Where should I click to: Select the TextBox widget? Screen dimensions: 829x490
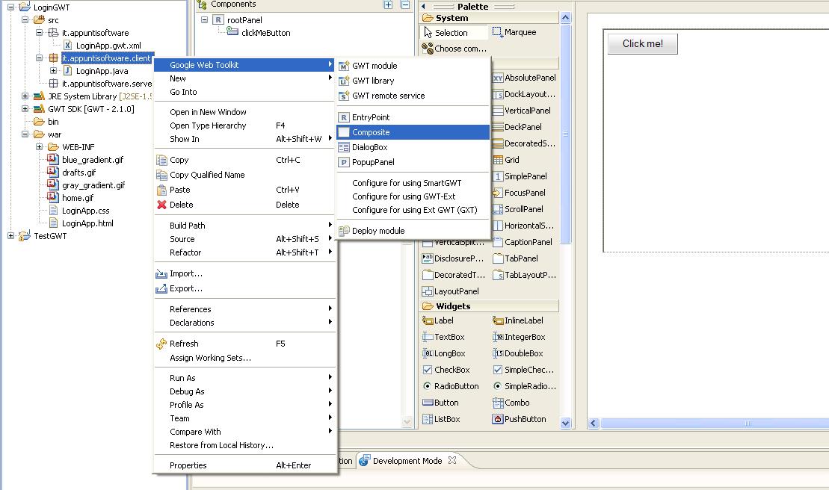pyautogui.click(x=443, y=336)
